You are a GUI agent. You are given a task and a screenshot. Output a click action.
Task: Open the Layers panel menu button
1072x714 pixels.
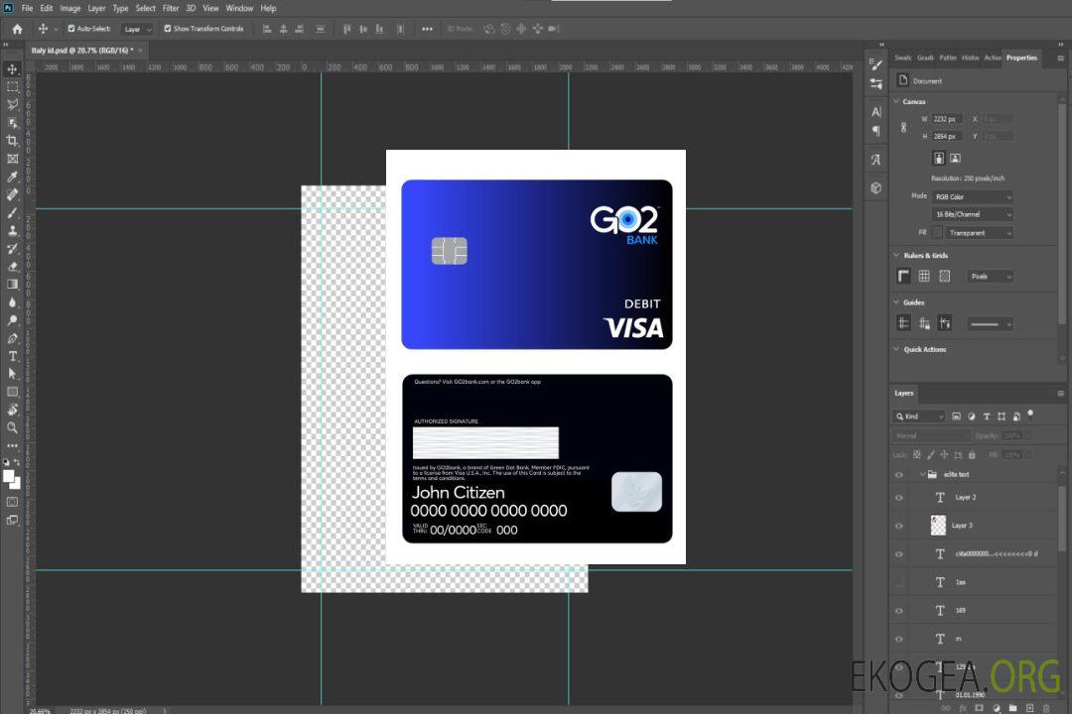click(1060, 394)
